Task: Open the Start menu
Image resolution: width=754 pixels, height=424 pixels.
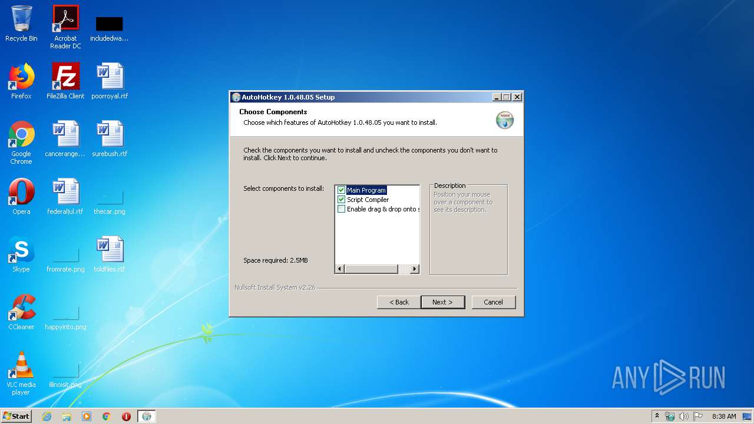Action: tap(16, 416)
